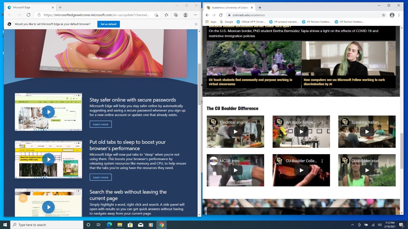Image resolution: width=408 pixels, height=229 pixels.
Task: Bookmark this page with Chrome star
Action: [383, 15]
